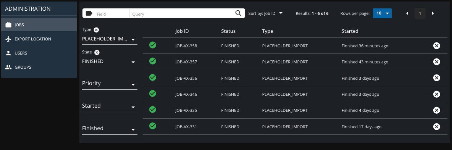This screenshot has width=452, height=150.
Task: Go to previous page arrow
Action: [407, 13]
